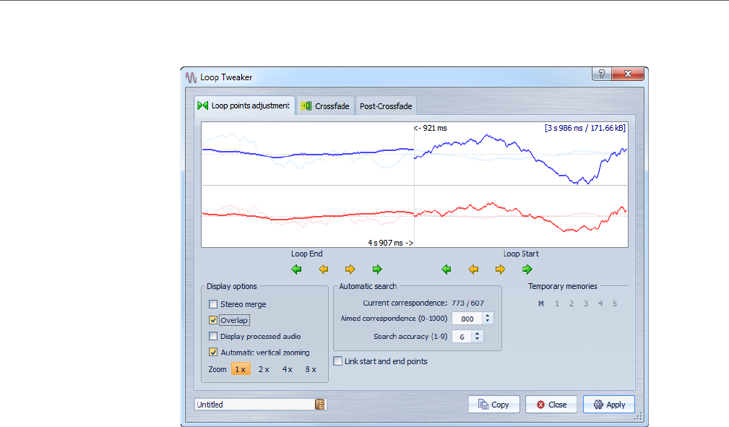Disable Automatic vertical zooming checkbox

tap(213, 352)
